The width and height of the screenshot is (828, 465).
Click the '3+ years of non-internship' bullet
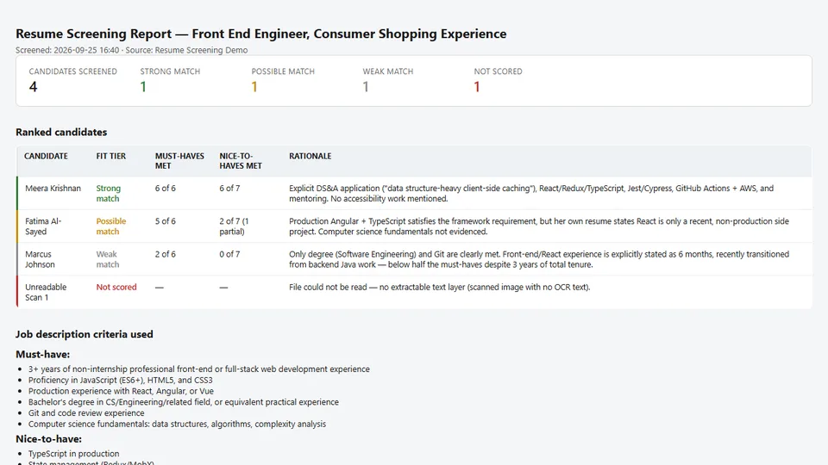tap(199, 369)
